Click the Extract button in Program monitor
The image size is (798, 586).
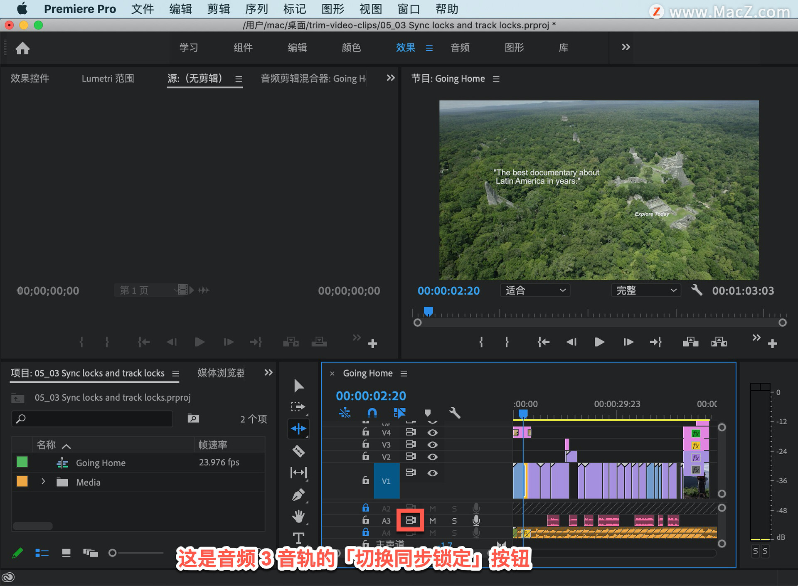[x=719, y=342]
